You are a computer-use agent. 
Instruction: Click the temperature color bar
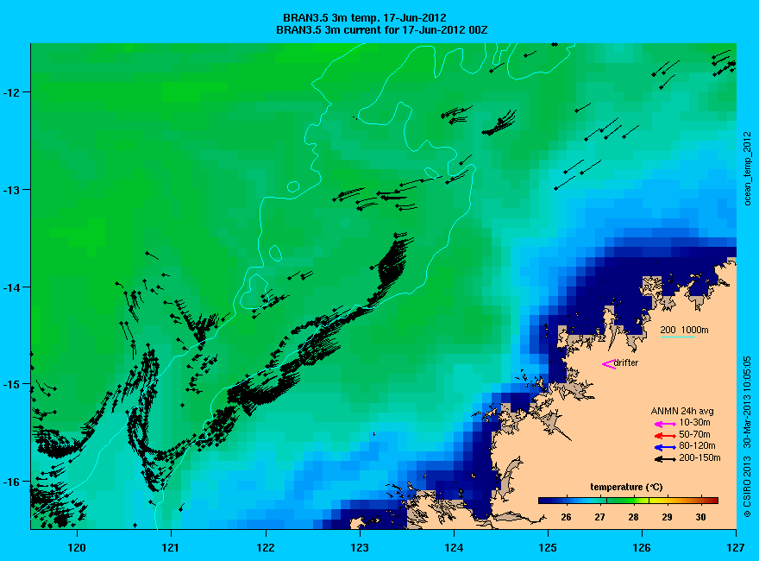pos(628,501)
